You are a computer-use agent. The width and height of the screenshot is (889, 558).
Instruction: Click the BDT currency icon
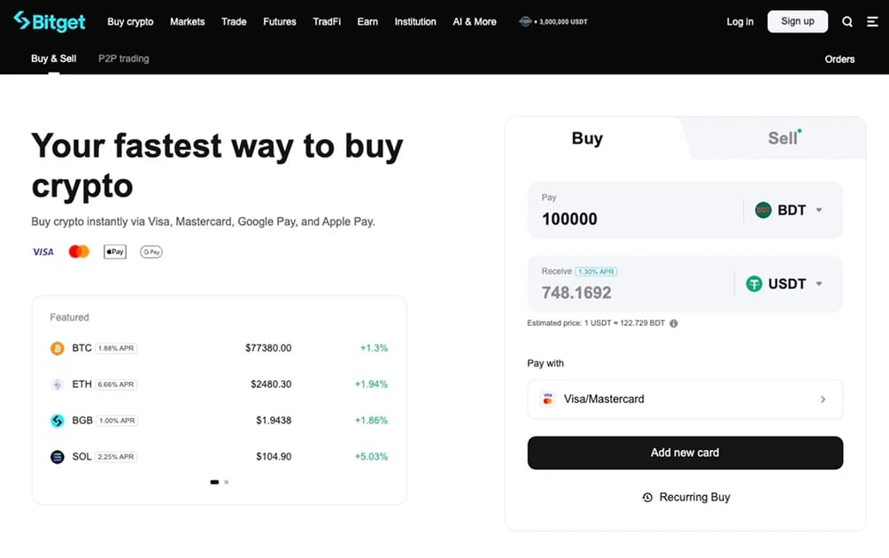click(763, 210)
